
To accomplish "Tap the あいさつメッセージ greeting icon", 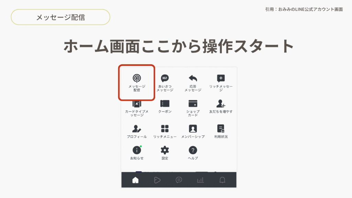I will [165, 78].
